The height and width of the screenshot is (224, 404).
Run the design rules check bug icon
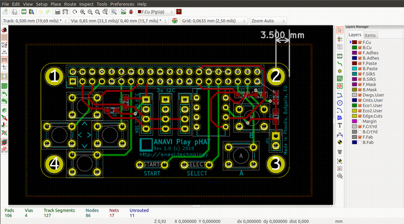tap(131, 12)
